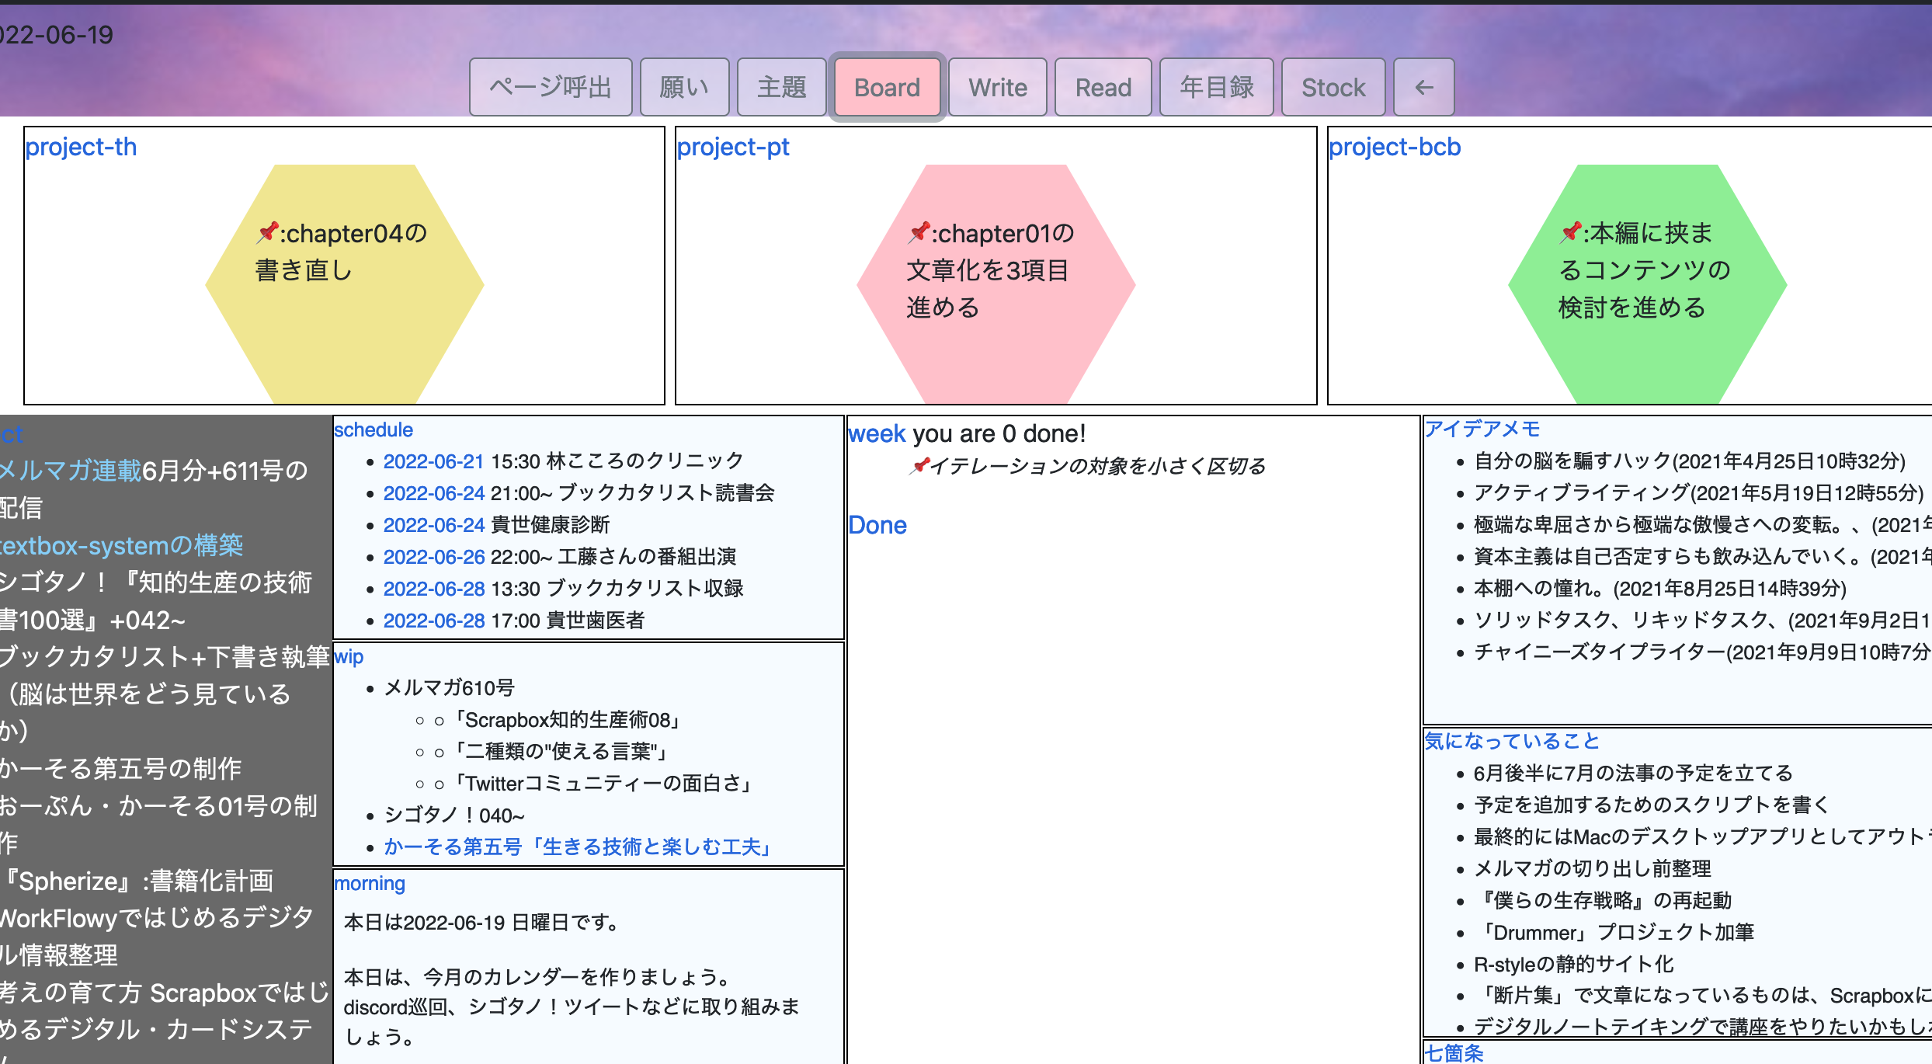Open the project-th link

pyautogui.click(x=81, y=147)
